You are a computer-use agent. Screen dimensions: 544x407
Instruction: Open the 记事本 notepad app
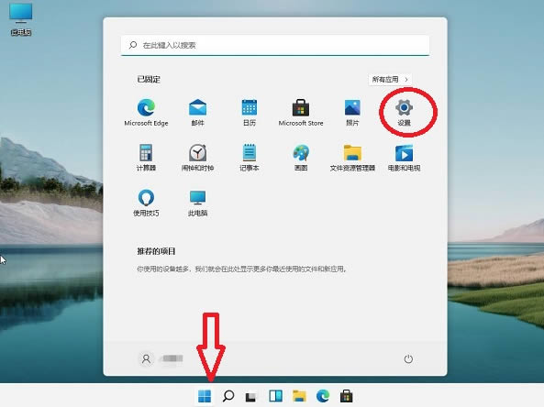point(250,158)
